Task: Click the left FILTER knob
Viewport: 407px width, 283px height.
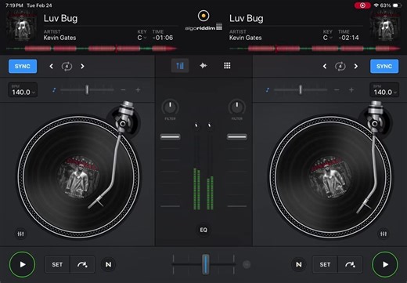Action: click(170, 107)
